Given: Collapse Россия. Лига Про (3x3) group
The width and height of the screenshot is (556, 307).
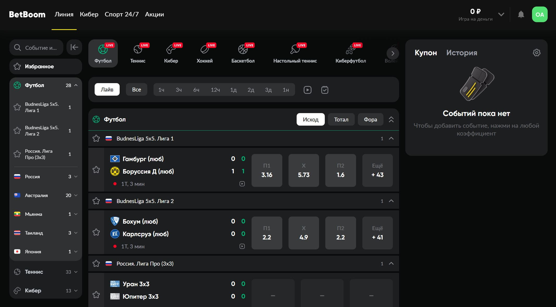Looking at the screenshot, I should 391,263.
